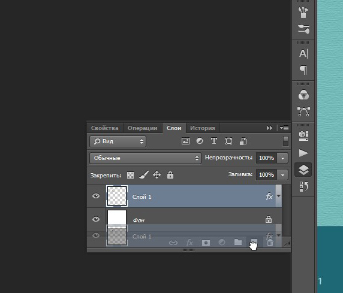Open Вид layer filter dropdown
Image resolution: width=343 pixels, height=293 pixels.
click(118, 141)
